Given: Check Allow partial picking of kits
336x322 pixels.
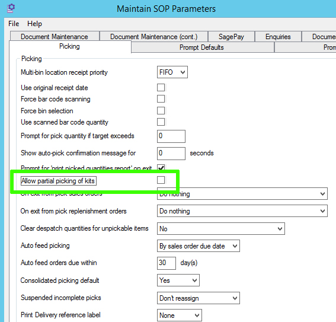Looking at the screenshot, I should pos(161,180).
